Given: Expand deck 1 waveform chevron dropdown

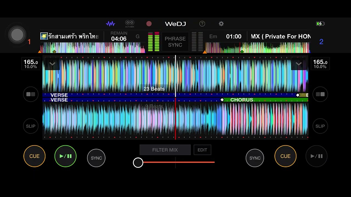Looking at the screenshot, I should [x=52, y=64].
